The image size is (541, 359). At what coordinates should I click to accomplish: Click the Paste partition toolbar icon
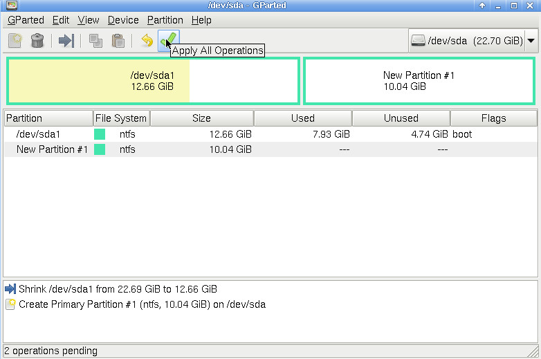(118, 41)
